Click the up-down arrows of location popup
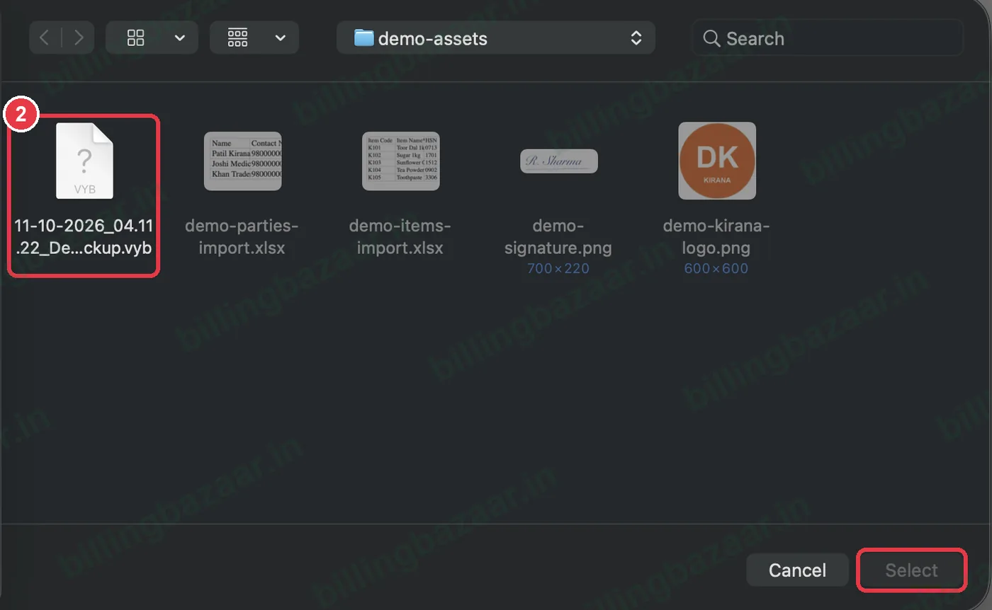This screenshot has height=610, width=992. 636,38
